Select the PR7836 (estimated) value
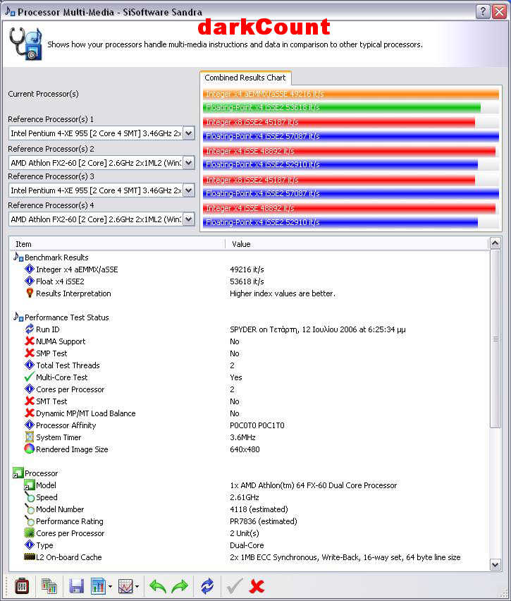511x601 pixels. point(264,521)
